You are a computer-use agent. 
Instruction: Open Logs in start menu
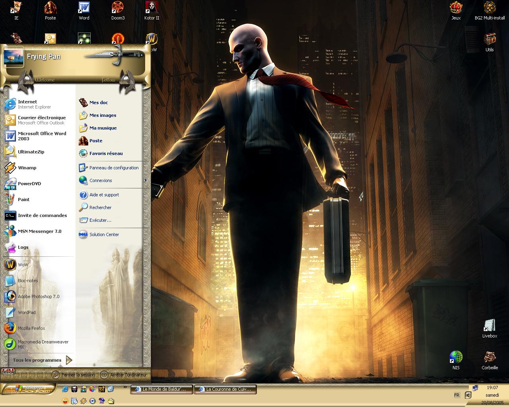[38, 247]
